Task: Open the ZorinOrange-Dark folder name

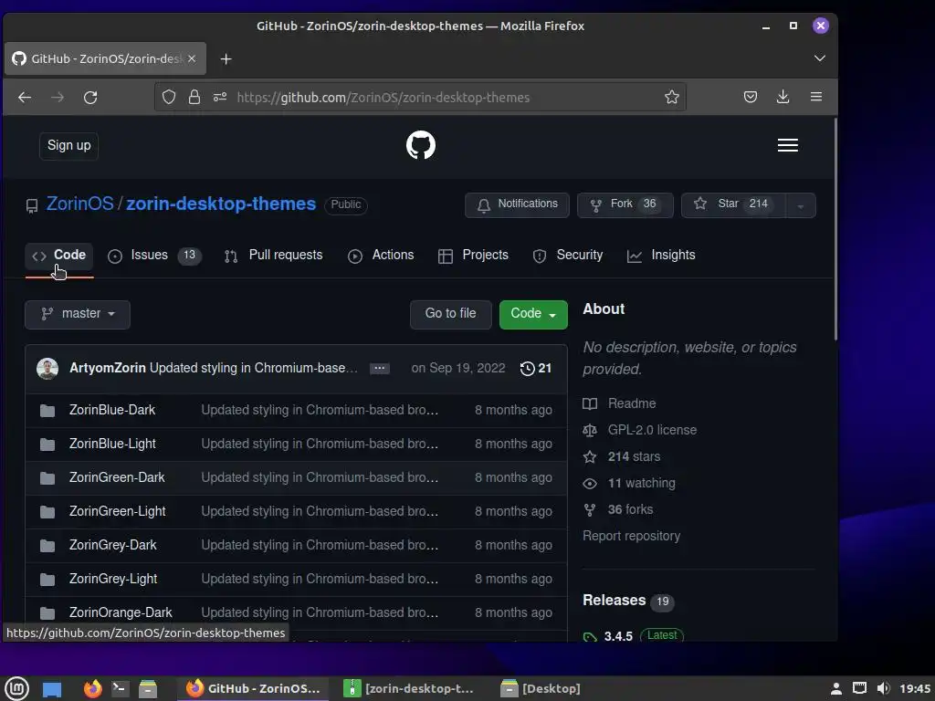Action: 121,612
